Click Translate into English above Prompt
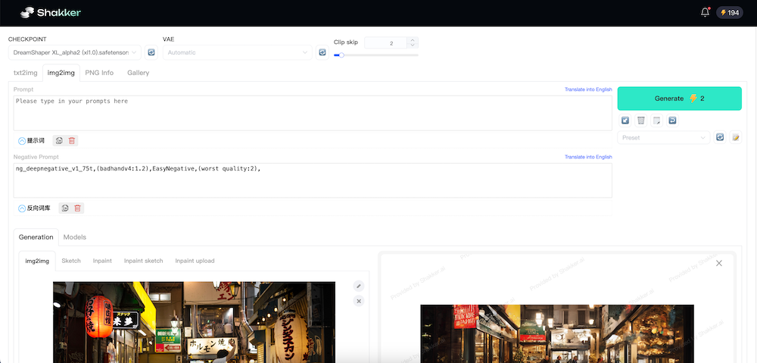 click(x=587, y=89)
